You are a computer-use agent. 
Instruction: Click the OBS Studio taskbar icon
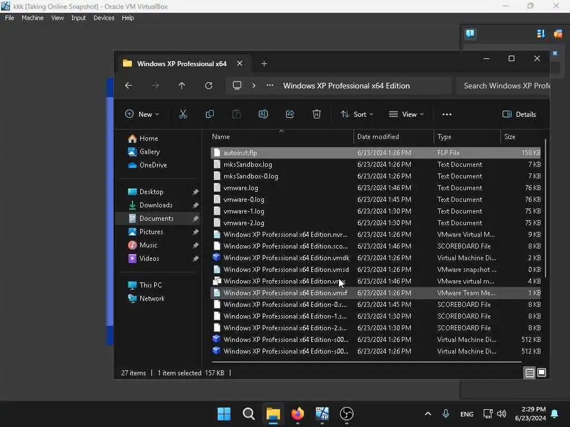[346, 414]
